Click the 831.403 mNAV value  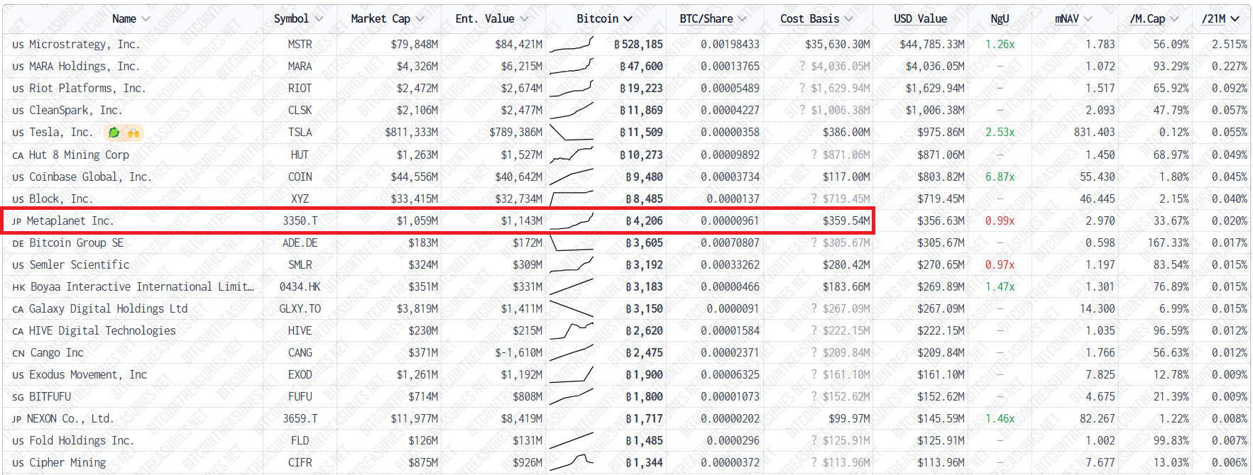click(1094, 132)
